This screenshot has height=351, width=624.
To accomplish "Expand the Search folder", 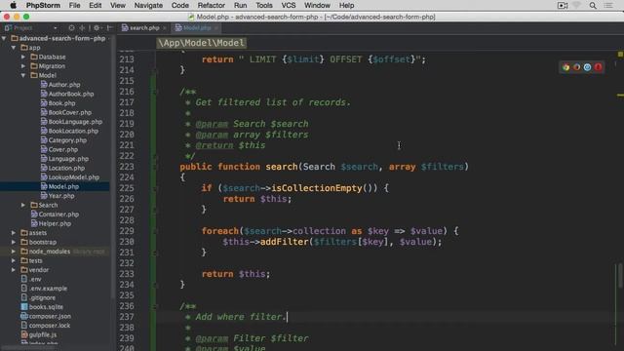I will (23, 206).
